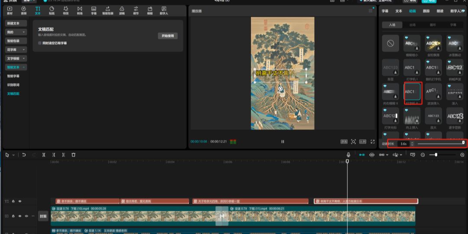Check the 同时清空已有字幕 checkbox
This screenshot has width=468, height=234.
click(x=40, y=43)
